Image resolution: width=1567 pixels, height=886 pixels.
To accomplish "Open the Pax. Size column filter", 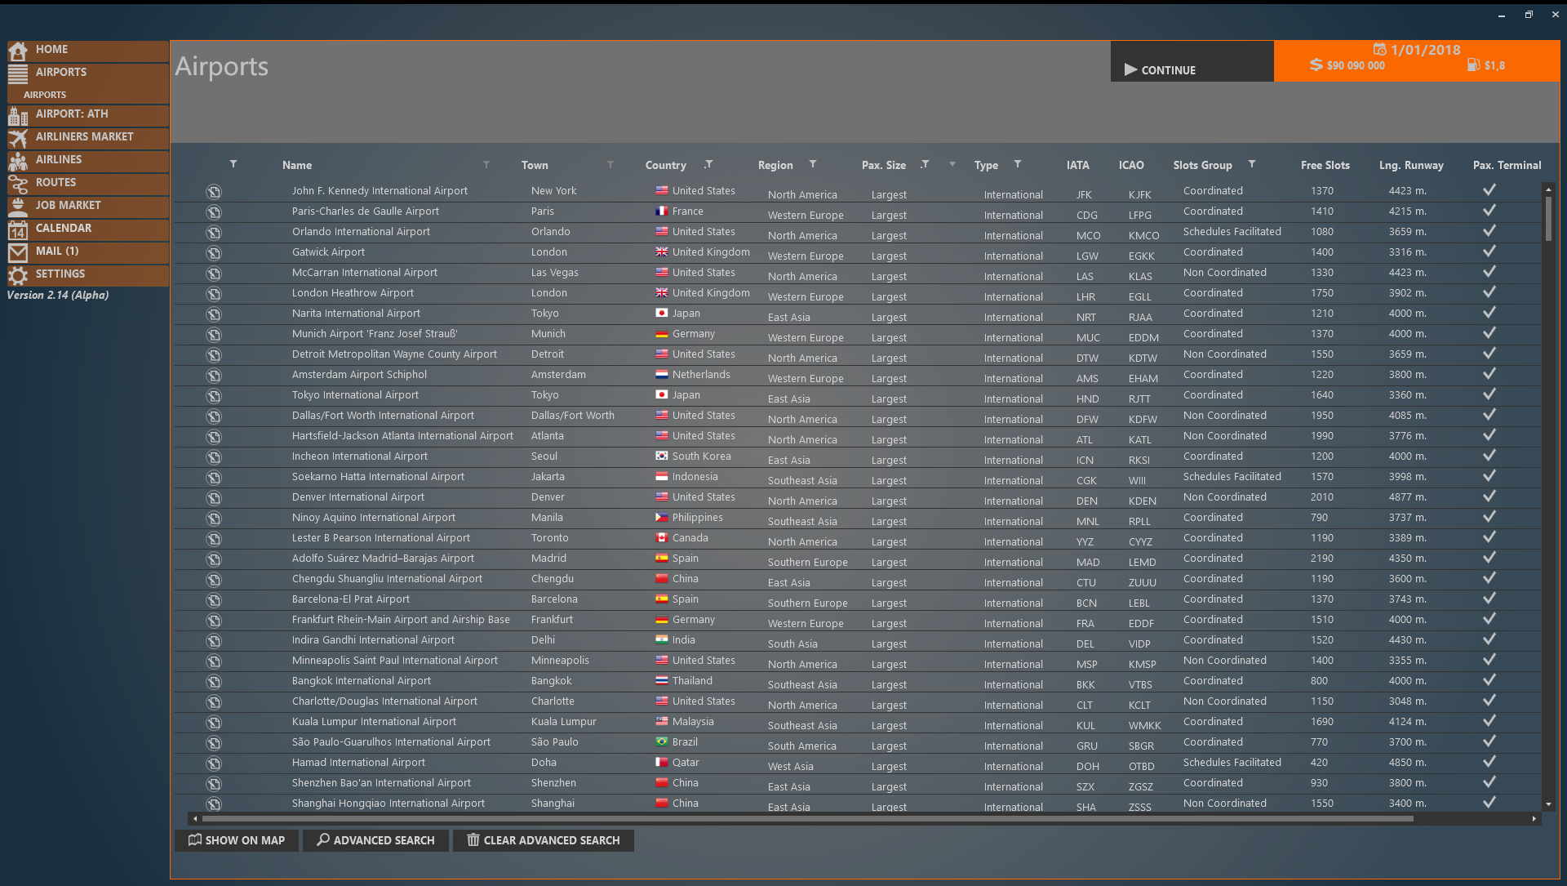I will (x=925, y=164).
